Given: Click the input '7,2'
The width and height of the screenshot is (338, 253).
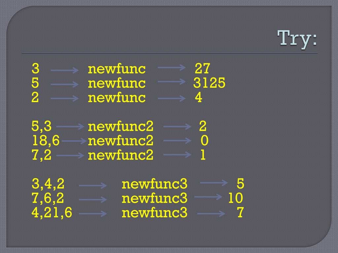Looking at the screenshot, I should [42, 155].
